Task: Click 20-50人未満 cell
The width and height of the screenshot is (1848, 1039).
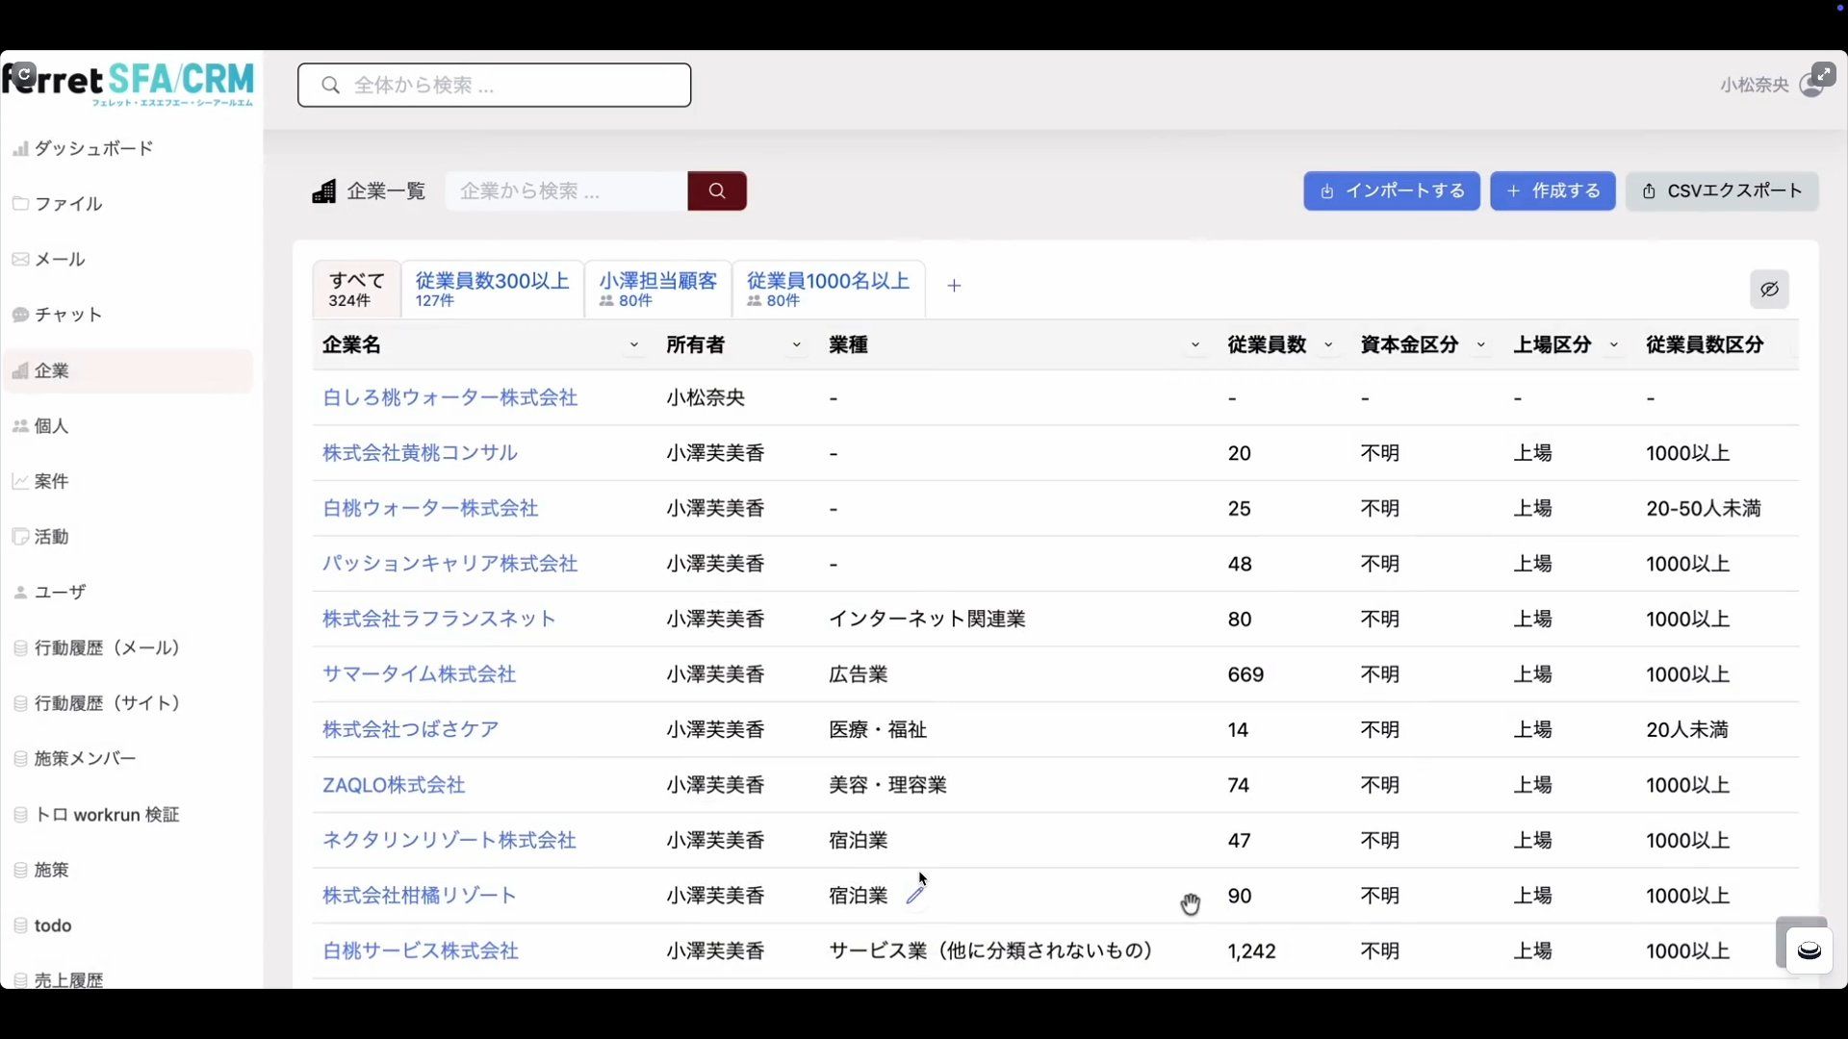Action: pyautogui.click(x=1704, y=508)
